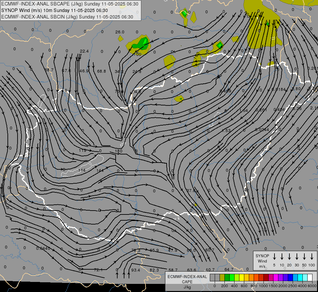Image resolution: width=318 pixels, height=292 pixels.
Task: Pick the dark maroon legend swatch
Action: click(x=266, y=277)
